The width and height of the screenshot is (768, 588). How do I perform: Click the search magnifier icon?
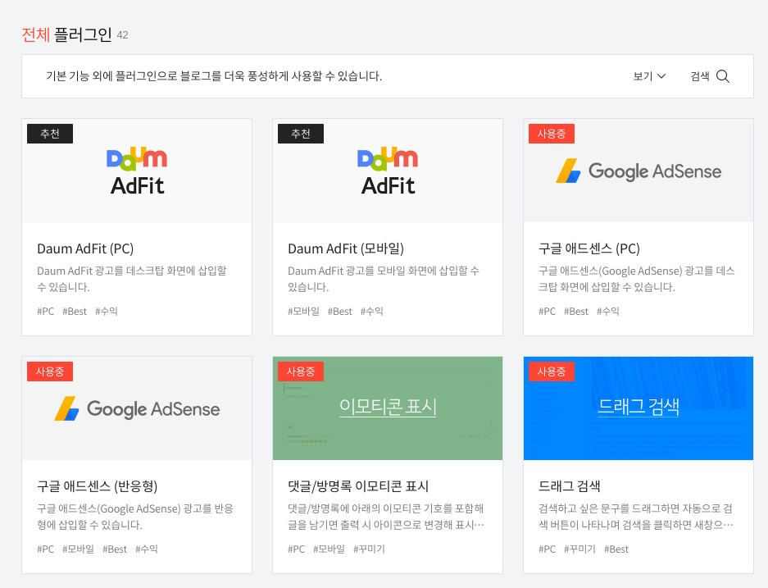[723, 76]
